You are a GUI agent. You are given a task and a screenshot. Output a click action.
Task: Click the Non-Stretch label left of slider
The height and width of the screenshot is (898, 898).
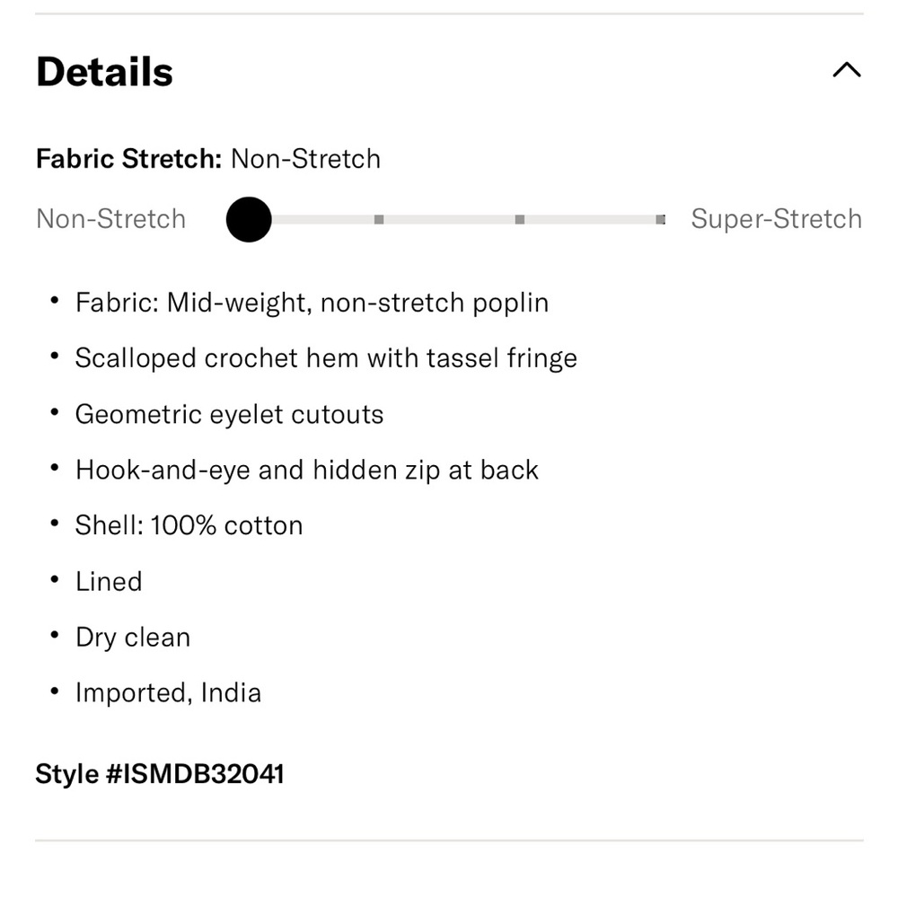111,219
